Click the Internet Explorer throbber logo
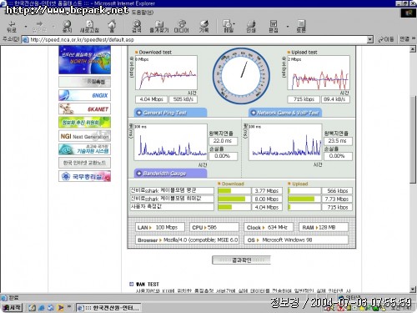 point(409,13)
